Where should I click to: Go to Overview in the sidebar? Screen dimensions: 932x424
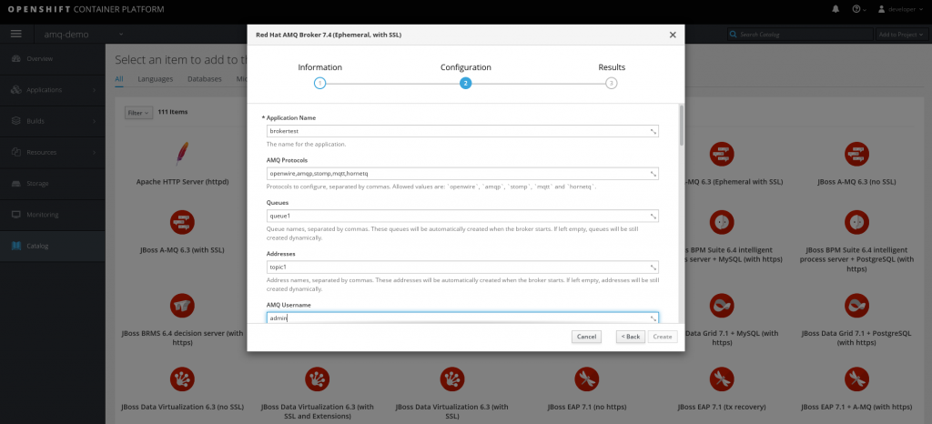[40, 58]
